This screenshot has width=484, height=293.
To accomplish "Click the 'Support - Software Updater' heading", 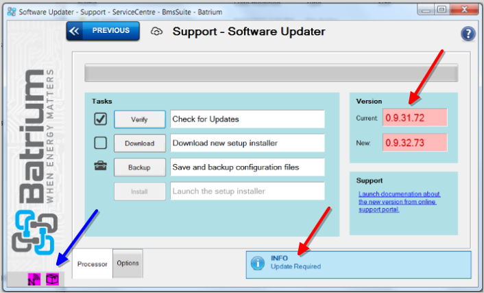I will (249, 32).
